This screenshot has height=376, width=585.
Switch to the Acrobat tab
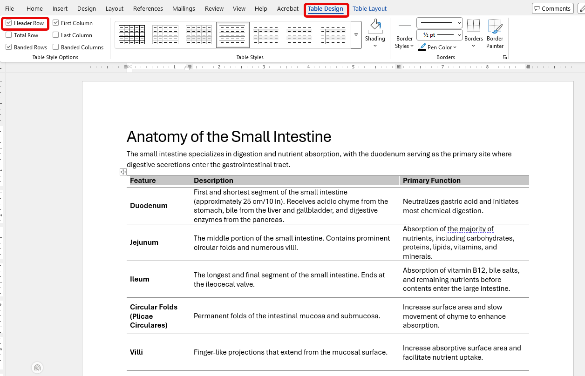pyautogui.click(x=288, y=8)
